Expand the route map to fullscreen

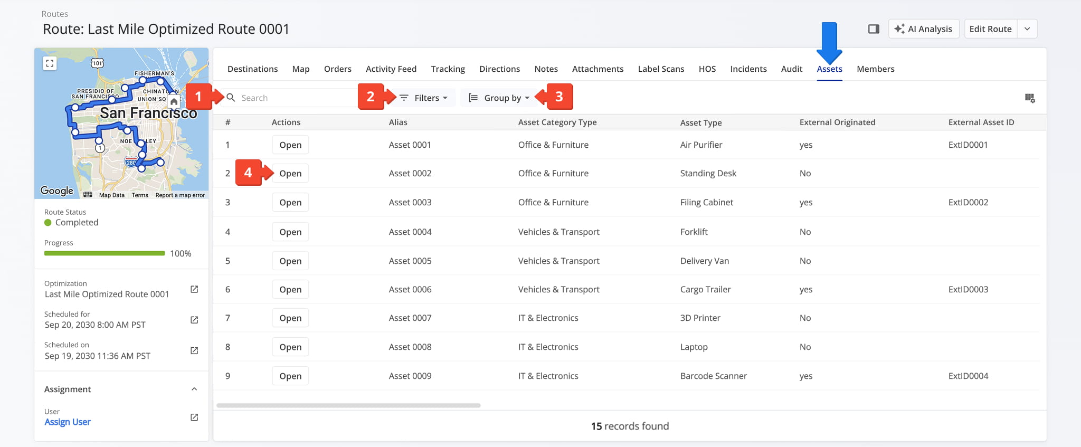click(50, 63)
